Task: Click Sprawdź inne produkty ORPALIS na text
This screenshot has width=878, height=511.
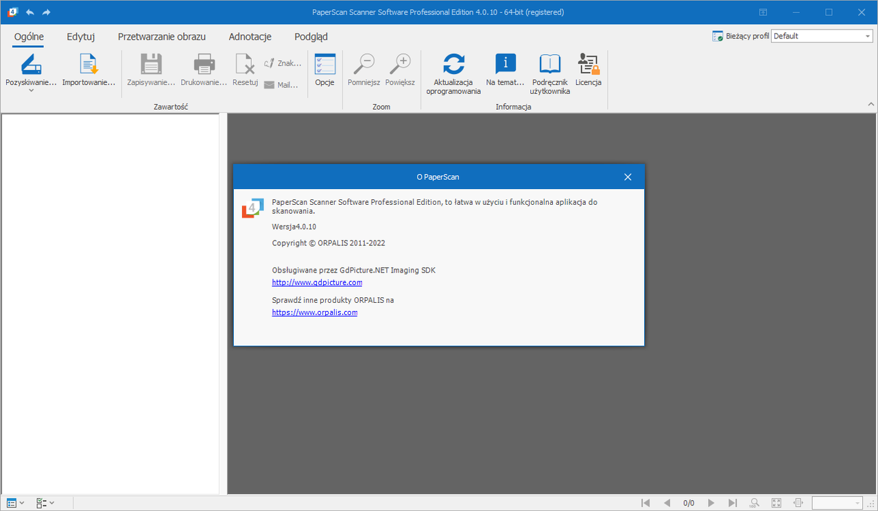Action: pos(333,300)
